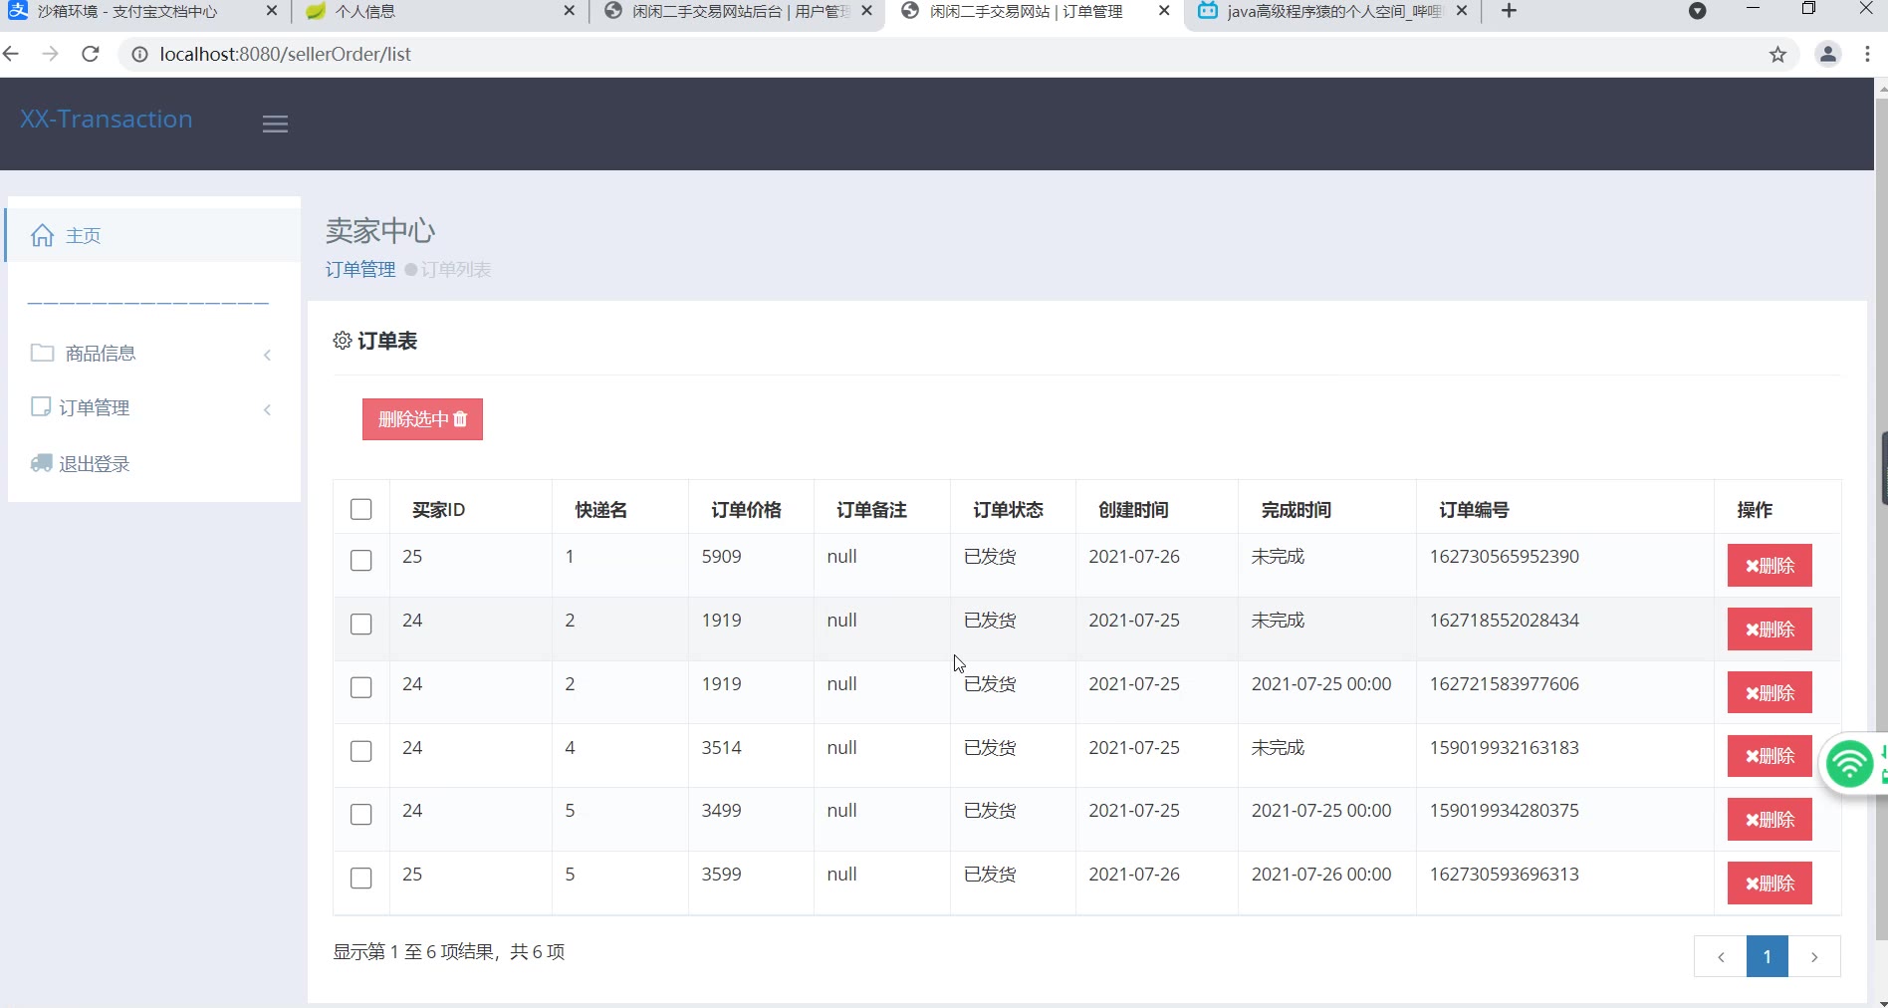The image size is (1888, 1008).
Task: Delete order 162730593696313 with 删除 button
Action: 1770,883
